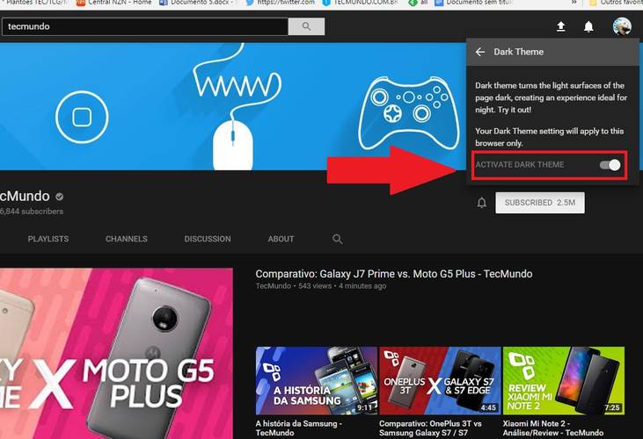Open the twitter.com bookmark
The image size is (643, 439).
coord(281,3)
